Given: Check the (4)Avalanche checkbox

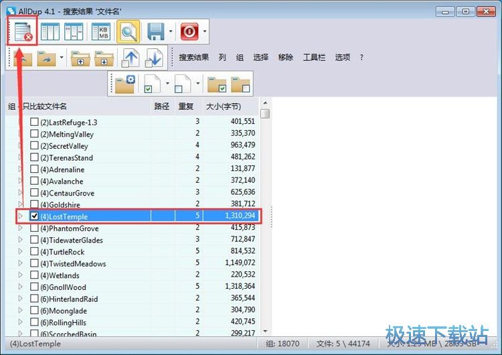Looking at the screenshot, I should coord(34,181).
